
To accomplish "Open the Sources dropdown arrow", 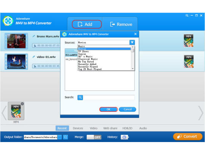I will [x=132, y=42].
